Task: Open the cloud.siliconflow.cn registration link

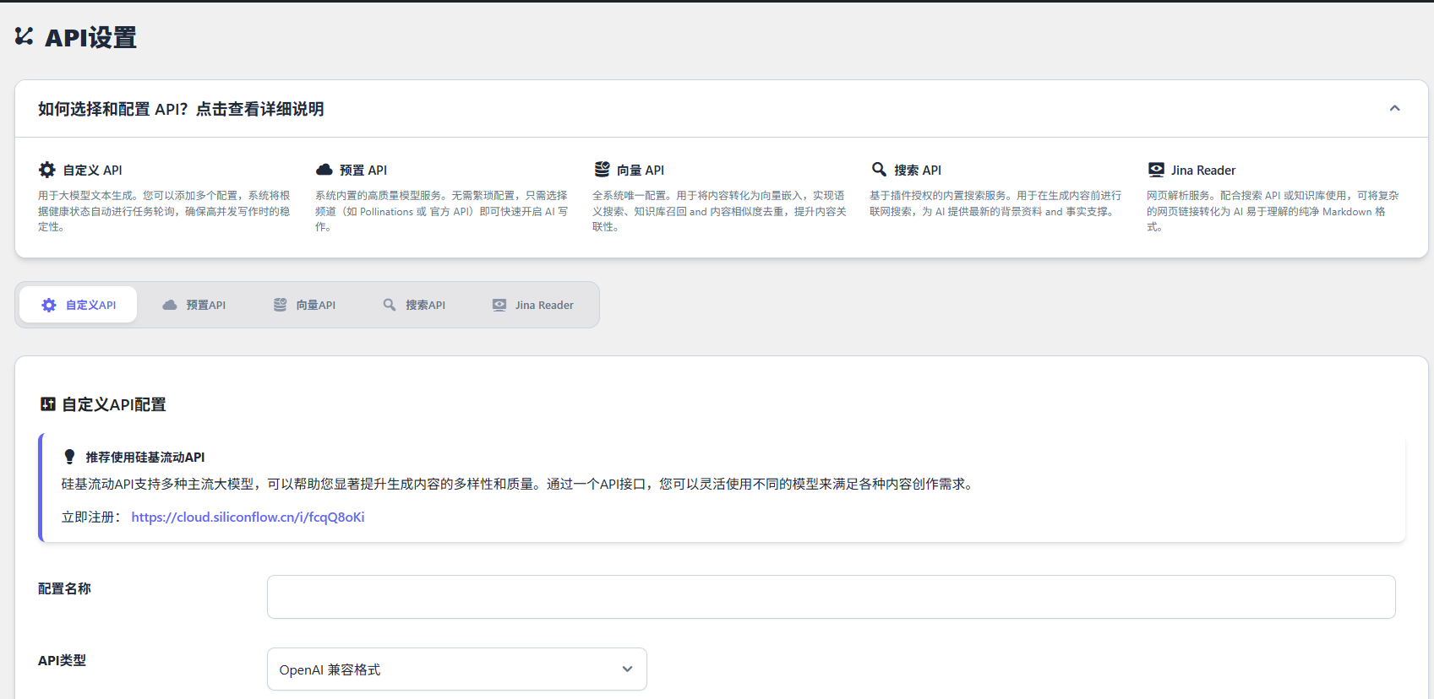Action: 248,517
